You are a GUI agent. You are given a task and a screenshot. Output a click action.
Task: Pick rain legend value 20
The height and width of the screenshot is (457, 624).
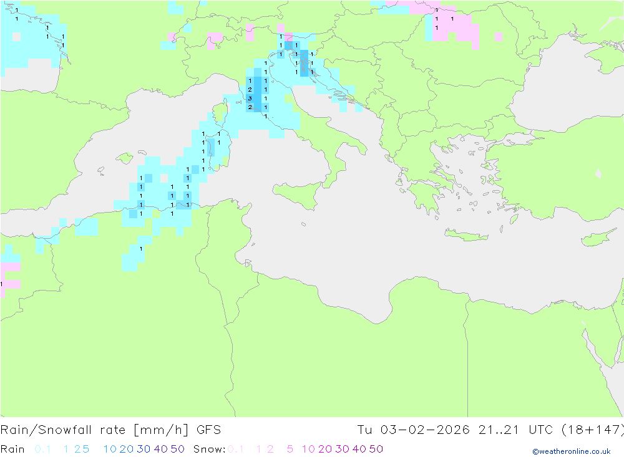127,449
